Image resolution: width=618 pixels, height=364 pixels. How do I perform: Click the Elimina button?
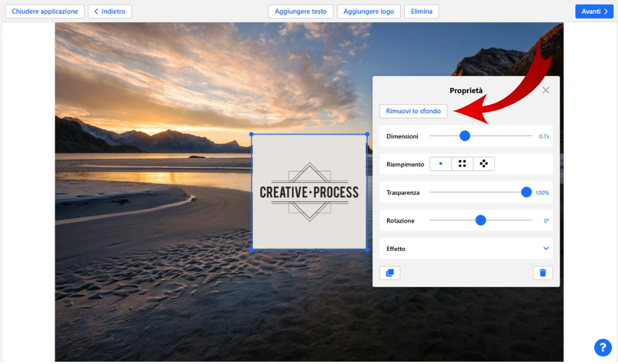[x=421, y=11]
